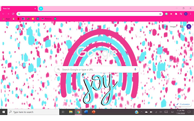Open the touch keyboard tray icon
Image resolution: width=194 pixels, height=121 pixels.
click(x=166, y=112)
